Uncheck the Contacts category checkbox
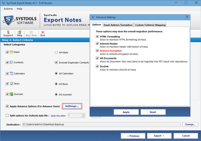Image resolution: width=201 pixels, height=141 pixels. [7, 62]
